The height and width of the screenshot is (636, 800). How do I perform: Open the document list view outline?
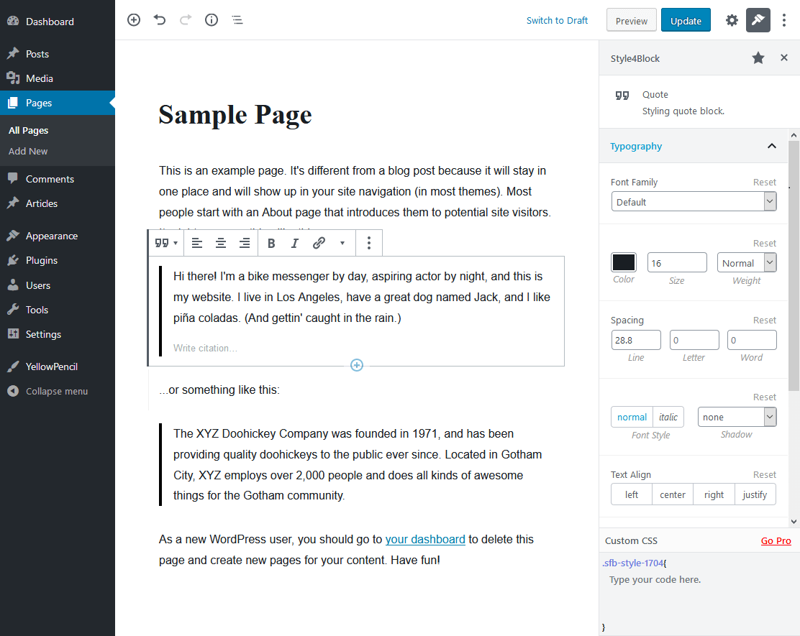click(237, 20)
